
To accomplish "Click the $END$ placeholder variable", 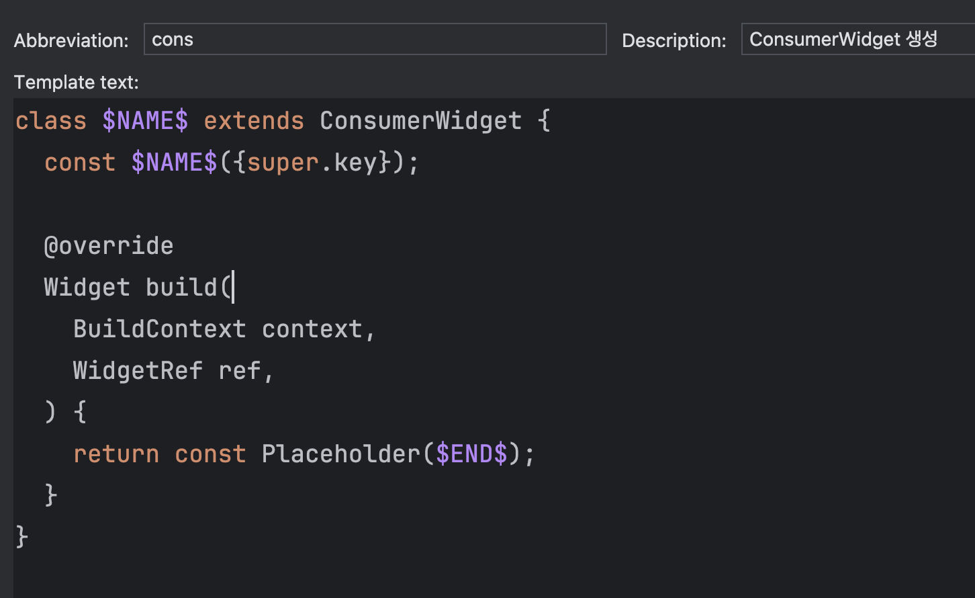I will [x=471, y=454].
